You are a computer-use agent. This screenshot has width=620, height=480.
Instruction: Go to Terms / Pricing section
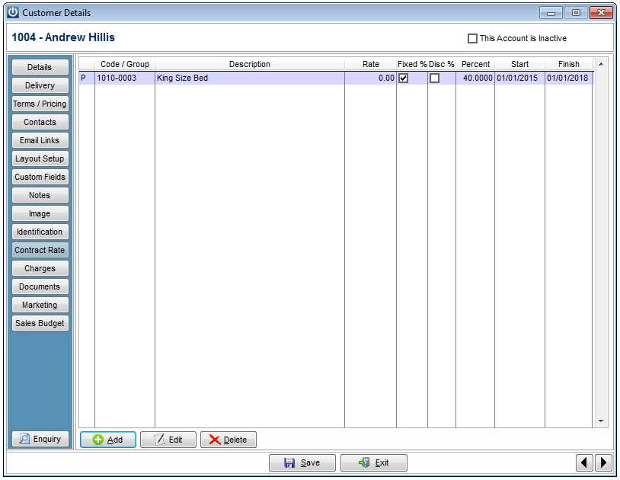point(40,104)
